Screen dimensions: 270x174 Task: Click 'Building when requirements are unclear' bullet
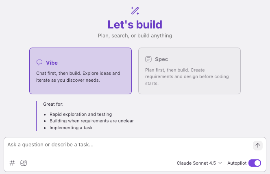tap(91, 121)
